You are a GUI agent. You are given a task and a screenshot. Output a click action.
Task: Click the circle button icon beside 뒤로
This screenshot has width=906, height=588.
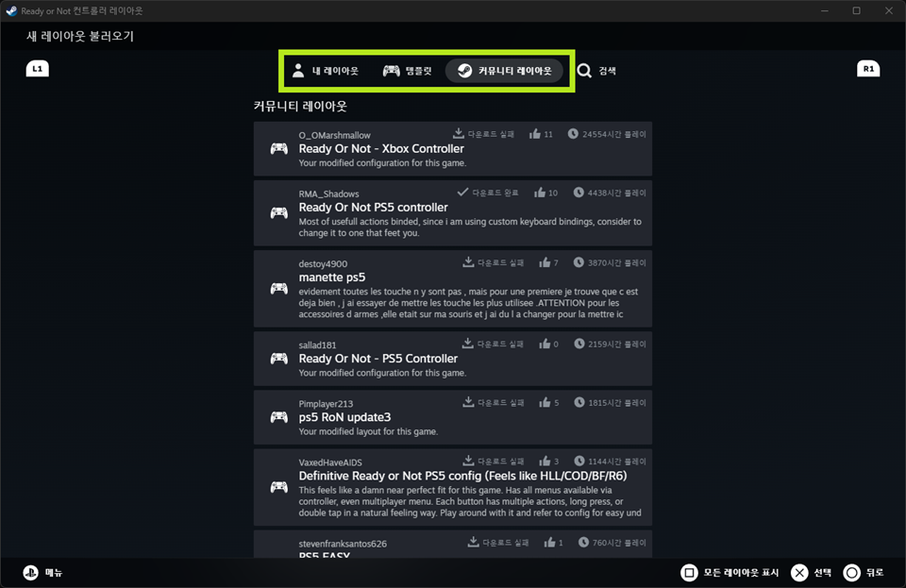click(851, 572)
